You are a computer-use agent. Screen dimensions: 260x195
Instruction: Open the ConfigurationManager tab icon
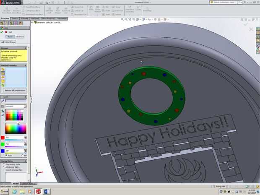11,23
